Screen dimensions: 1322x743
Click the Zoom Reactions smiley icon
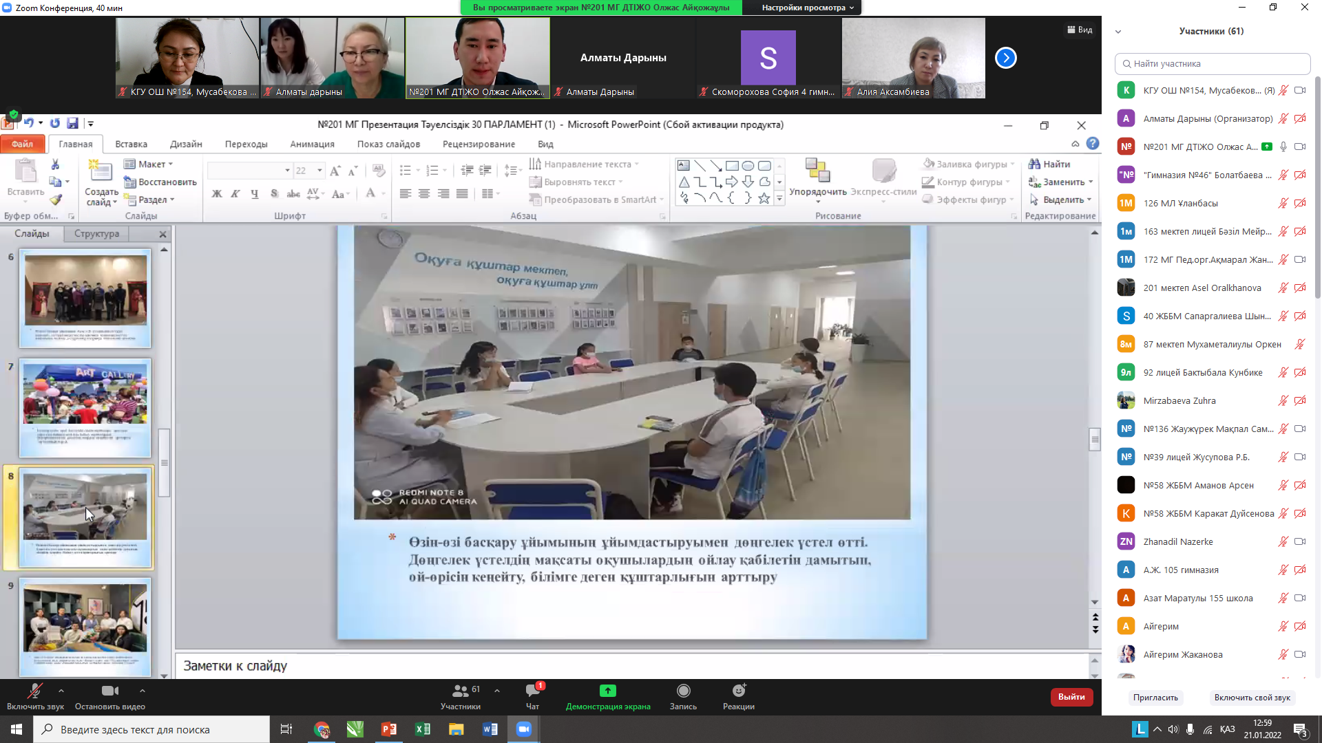pyautogui.click(x=739, y=691)
